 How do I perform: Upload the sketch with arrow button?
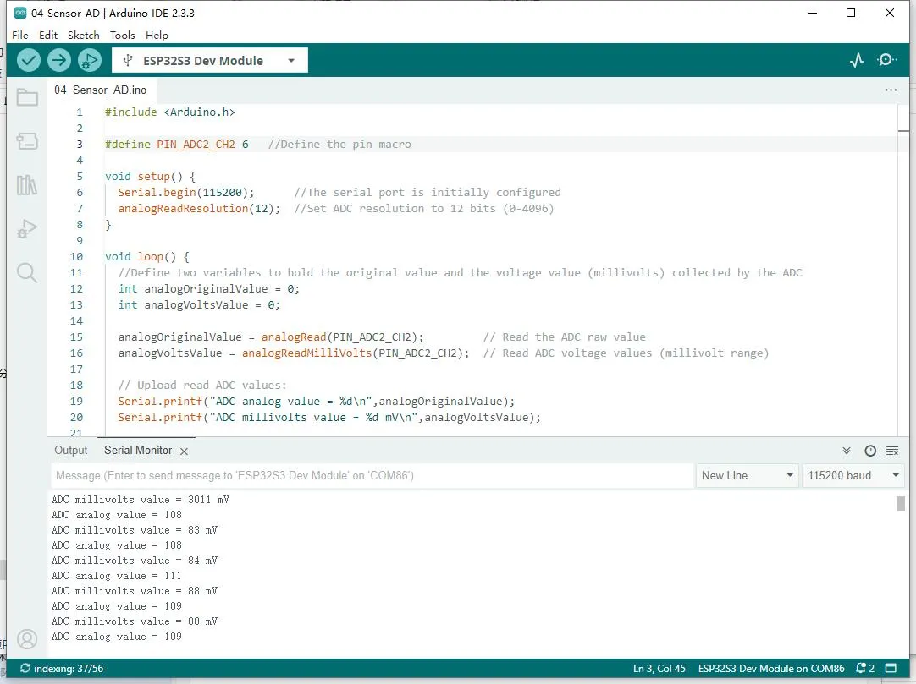tap(58, 60)
